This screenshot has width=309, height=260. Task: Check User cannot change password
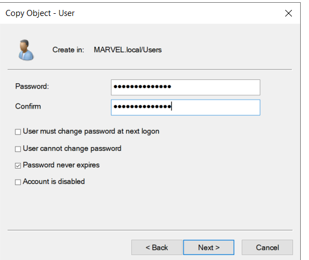[18, 149]
